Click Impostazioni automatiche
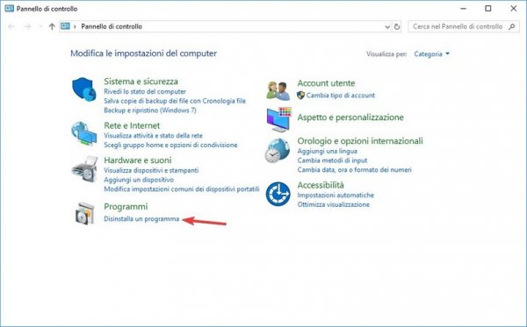Image resolution: width=527 pixels, height=327 pixels. tap(336, 195)
